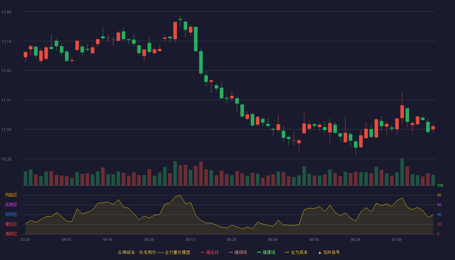
Task: Toggle the 强撑线 legend entry
Action: click(x=266, y=252)
